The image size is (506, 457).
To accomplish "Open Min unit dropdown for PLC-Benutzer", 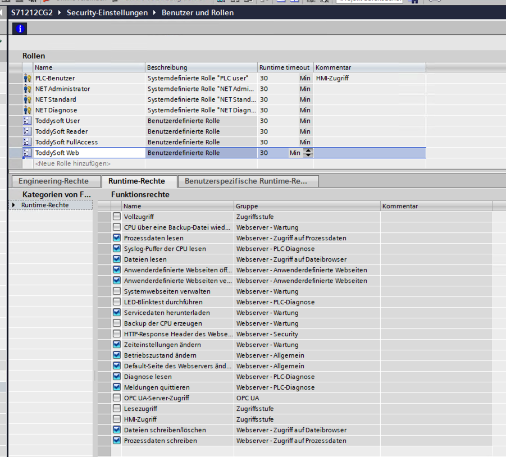I will click(x=305, y=78).
